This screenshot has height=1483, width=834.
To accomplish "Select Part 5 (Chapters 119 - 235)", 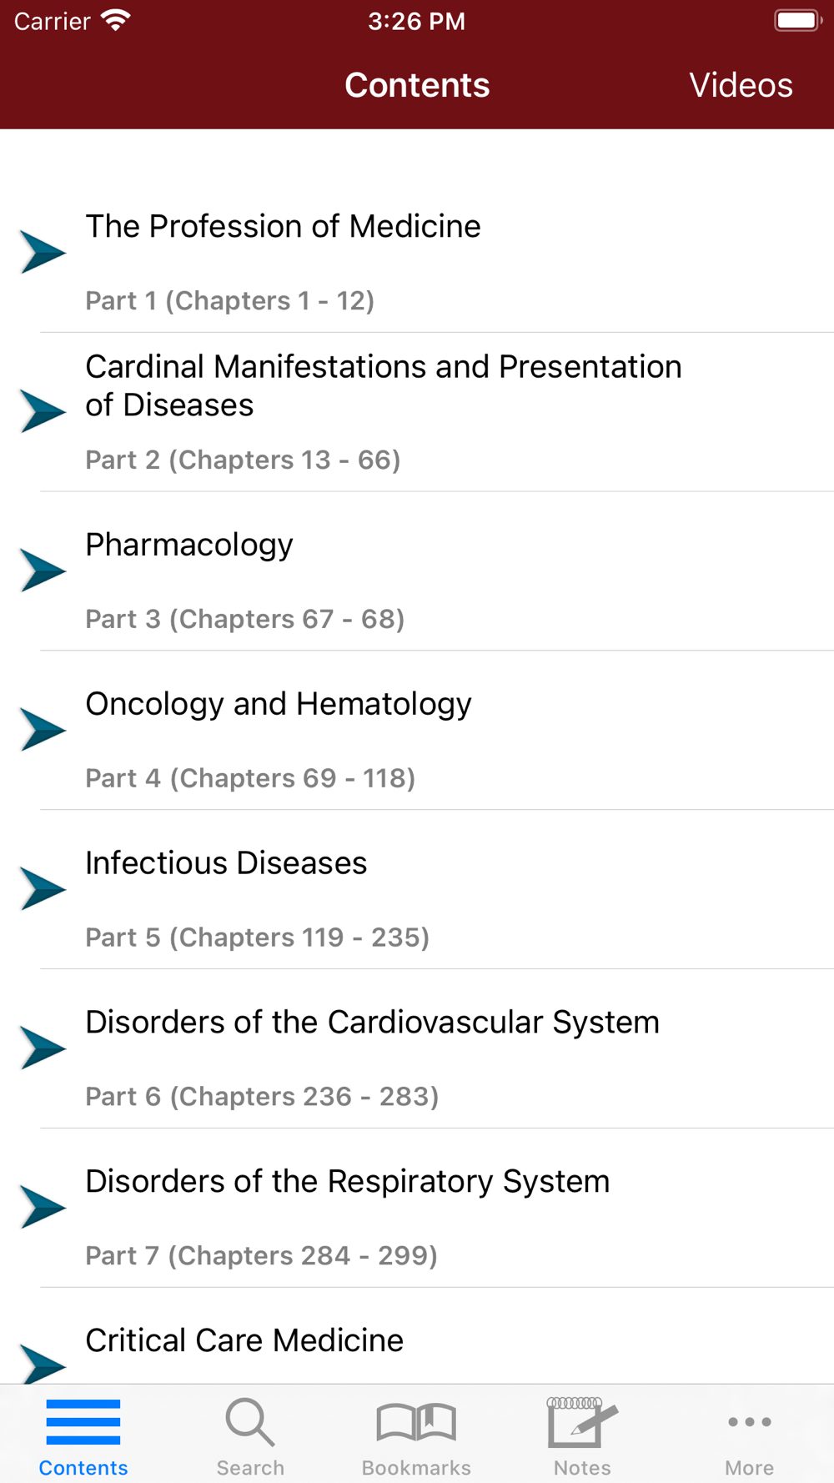I will pos(257,937).
